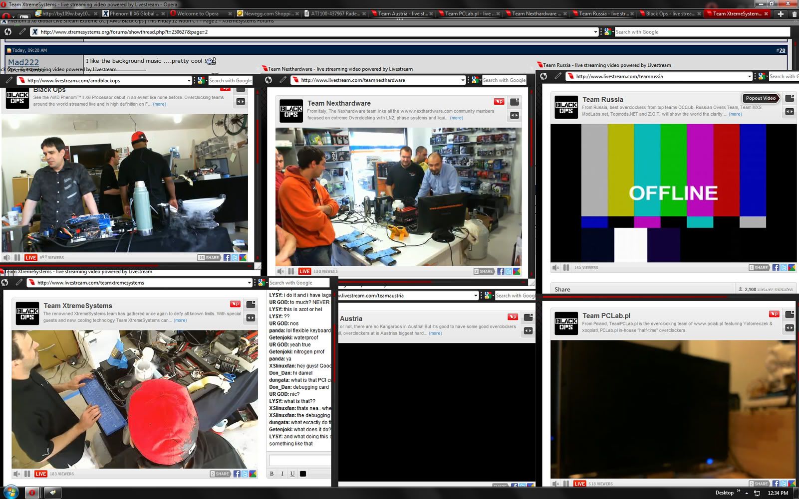Viewport: 799px width, 499px height.
Task: Pause the Team XtremeSystems stream
Action: pos(27,474)
